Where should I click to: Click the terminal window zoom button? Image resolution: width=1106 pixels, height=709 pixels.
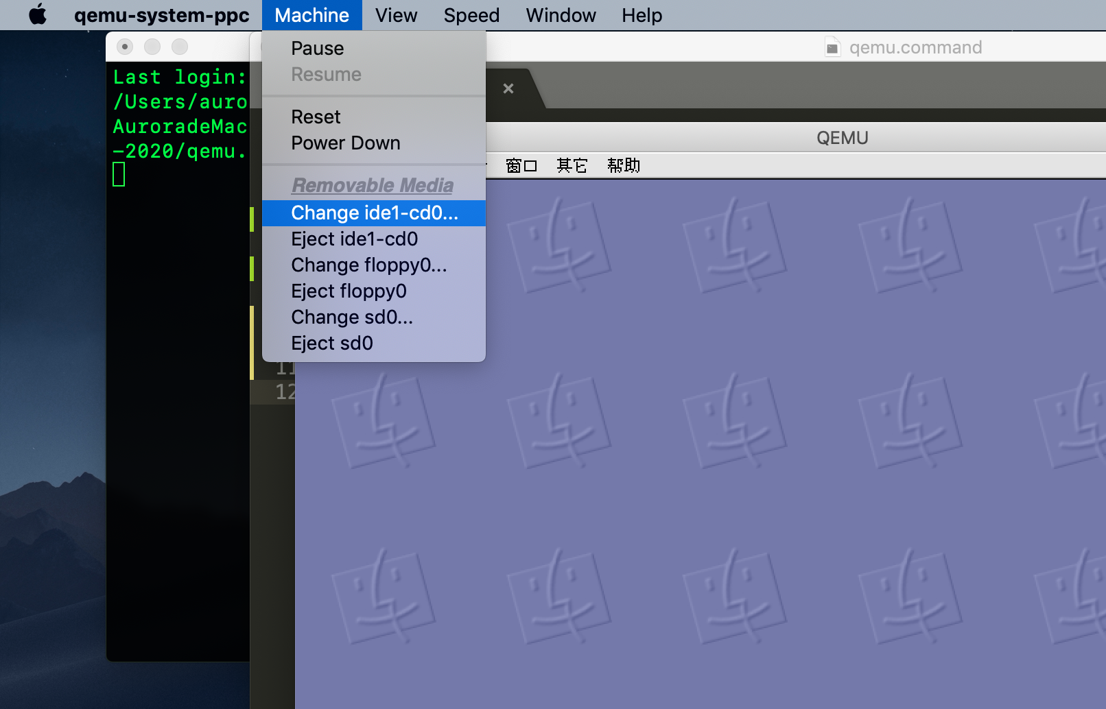point(180,47)
